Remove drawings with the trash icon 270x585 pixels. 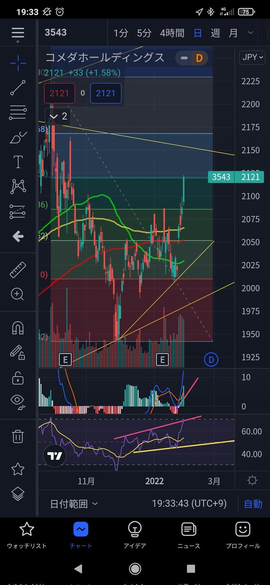click(18, 436)
